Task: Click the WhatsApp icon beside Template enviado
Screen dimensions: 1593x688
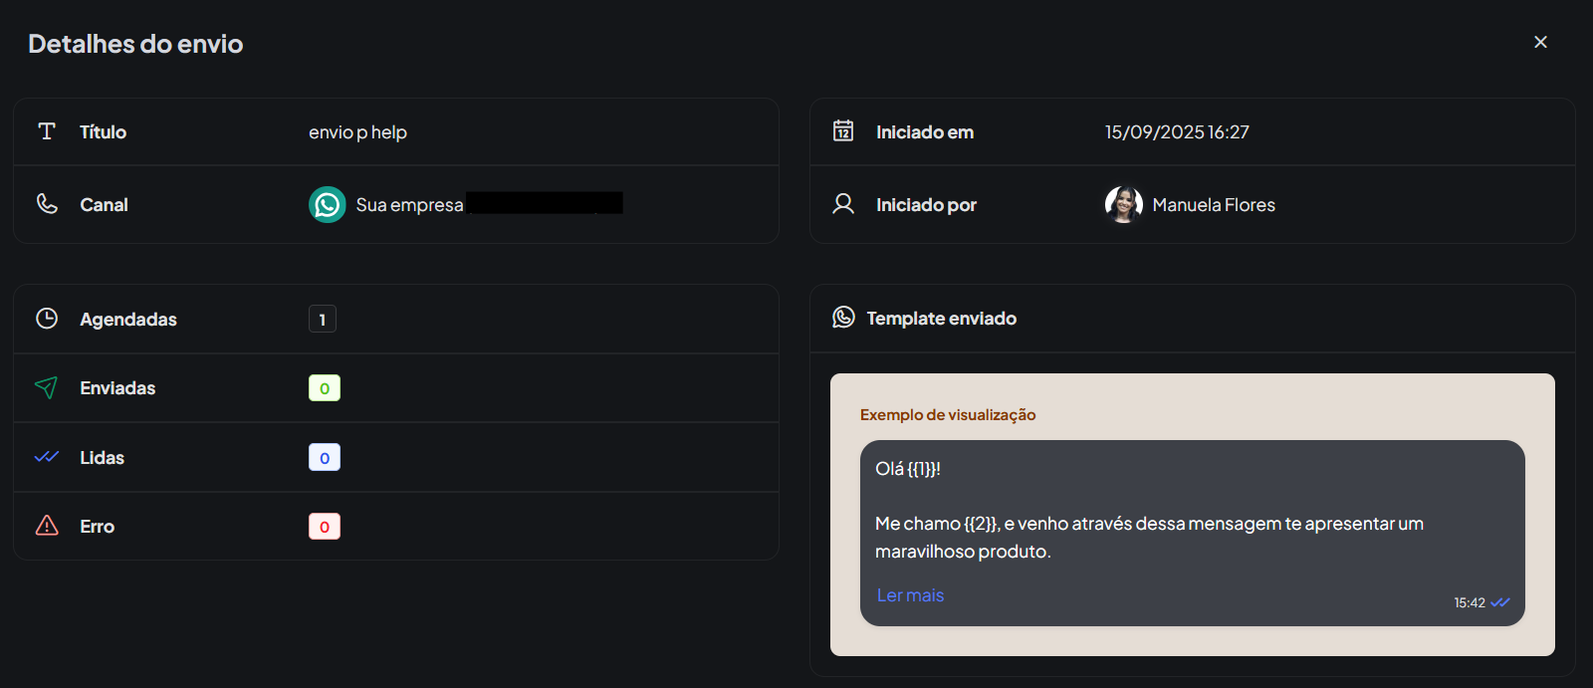Action: click(x=843, y=318)
